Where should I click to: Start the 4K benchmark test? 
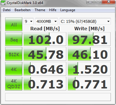coord(14,69)
